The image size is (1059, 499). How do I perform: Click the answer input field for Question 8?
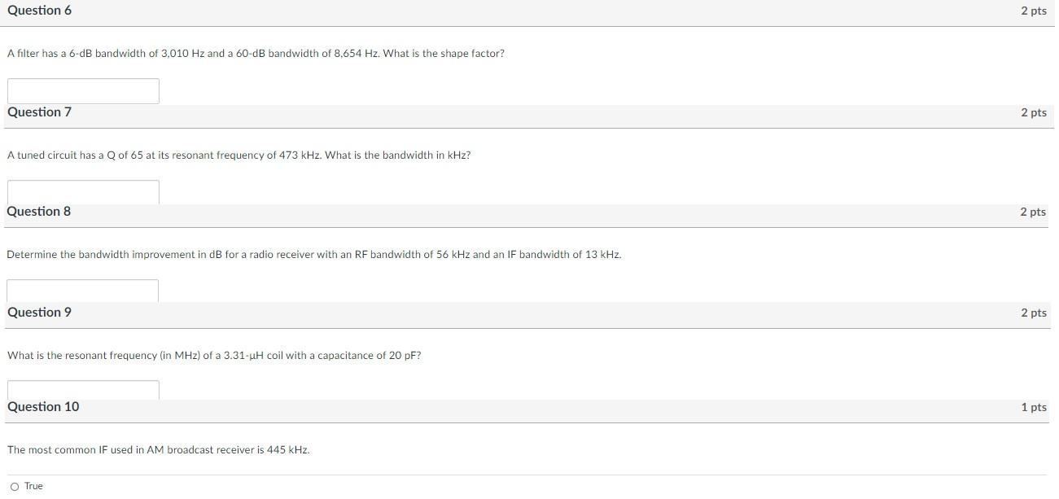[x=81, y=290]
